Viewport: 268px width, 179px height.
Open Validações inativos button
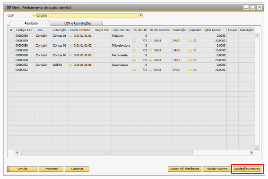pos(247,169)
